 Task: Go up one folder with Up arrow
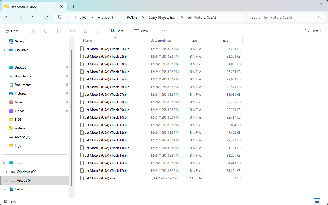[33, 17]
